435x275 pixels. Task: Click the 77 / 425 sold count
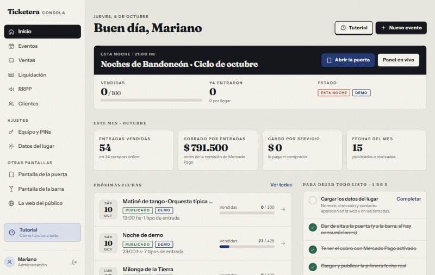266,241
